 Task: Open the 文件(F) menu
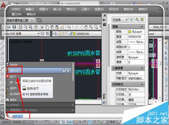16,9
